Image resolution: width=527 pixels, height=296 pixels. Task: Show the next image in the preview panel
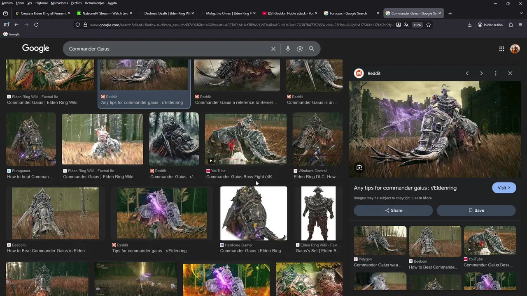481,73
